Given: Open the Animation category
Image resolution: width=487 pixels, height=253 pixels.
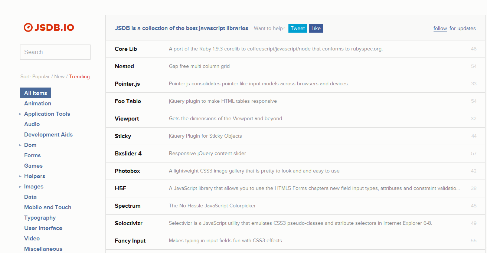Looking at the screenshot, I should point(37,103).
